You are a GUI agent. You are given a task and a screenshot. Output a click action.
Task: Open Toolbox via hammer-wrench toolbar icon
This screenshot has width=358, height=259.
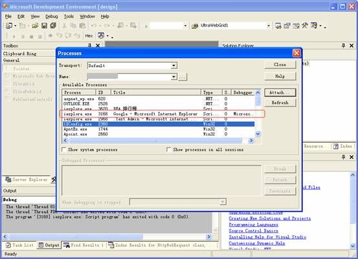[305, 26]
